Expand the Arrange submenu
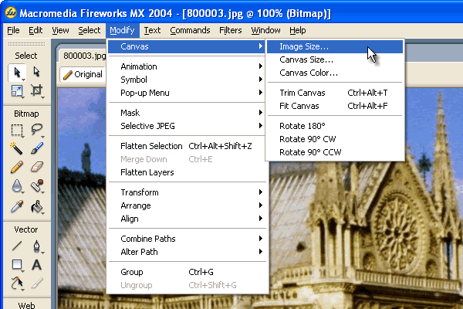Viewport: 463px width, 309px height. [x=187, y=205]
